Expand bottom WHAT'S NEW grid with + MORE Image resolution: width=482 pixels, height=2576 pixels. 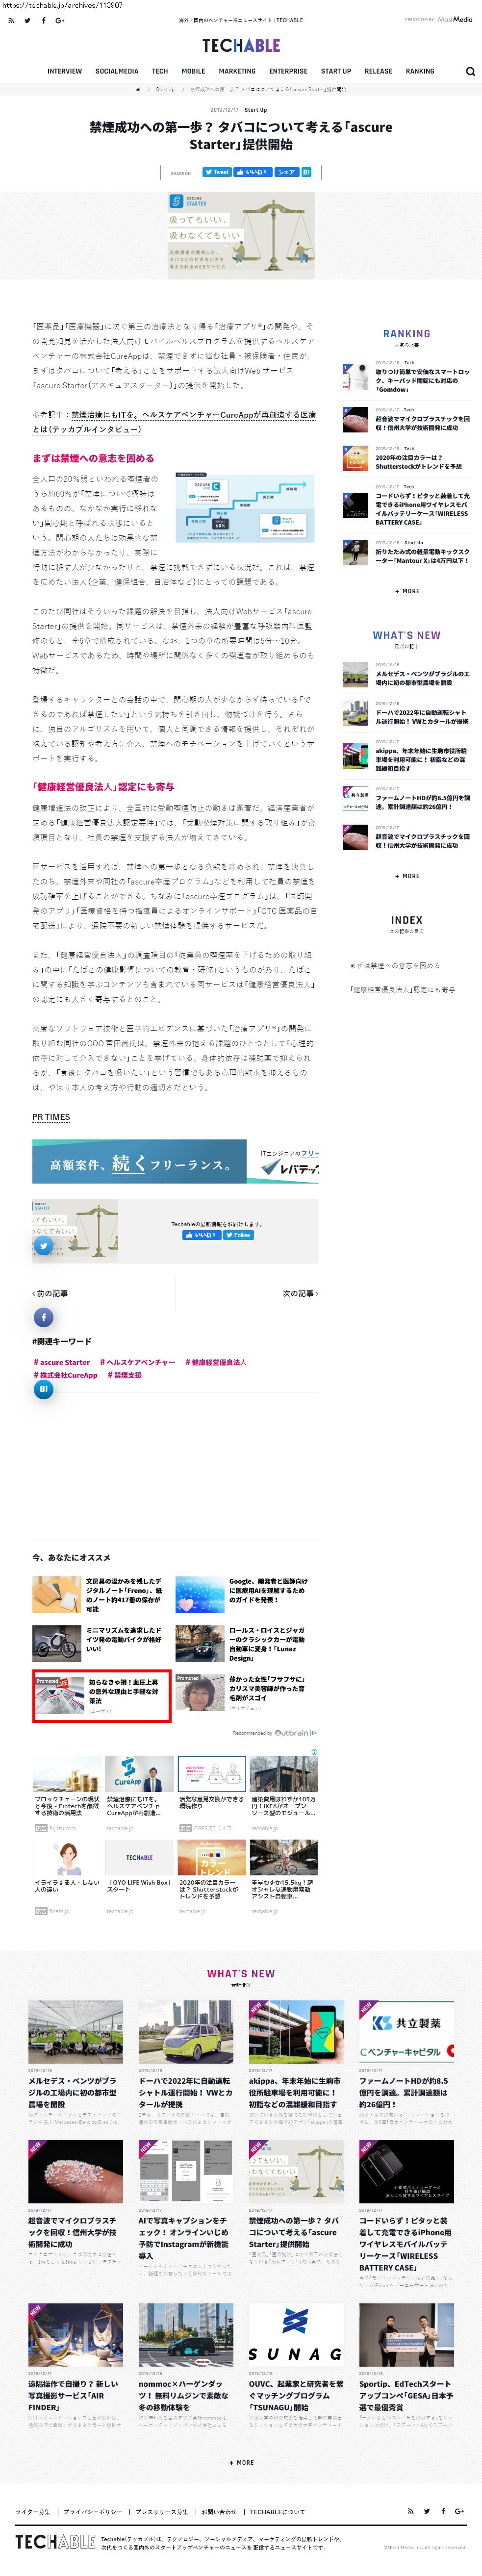point(241,2462)
